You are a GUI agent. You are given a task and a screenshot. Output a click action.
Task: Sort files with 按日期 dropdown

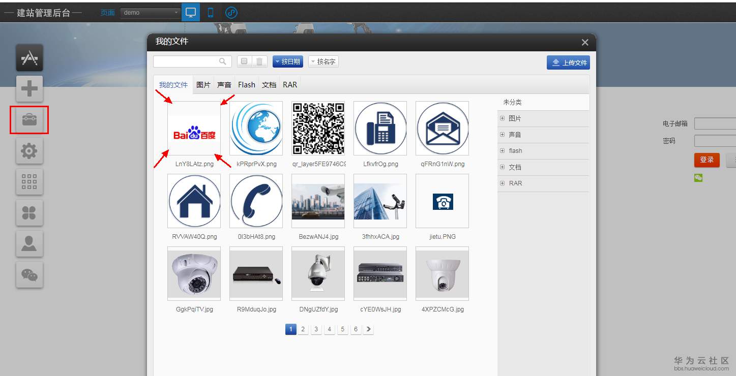(288, 61)
